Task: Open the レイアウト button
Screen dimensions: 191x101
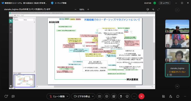Action: pyautogui.click(x=164, y=3)
